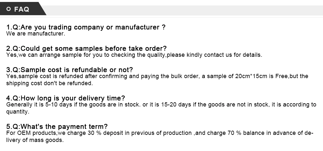Click question 5 about payment term

point(57,126)
